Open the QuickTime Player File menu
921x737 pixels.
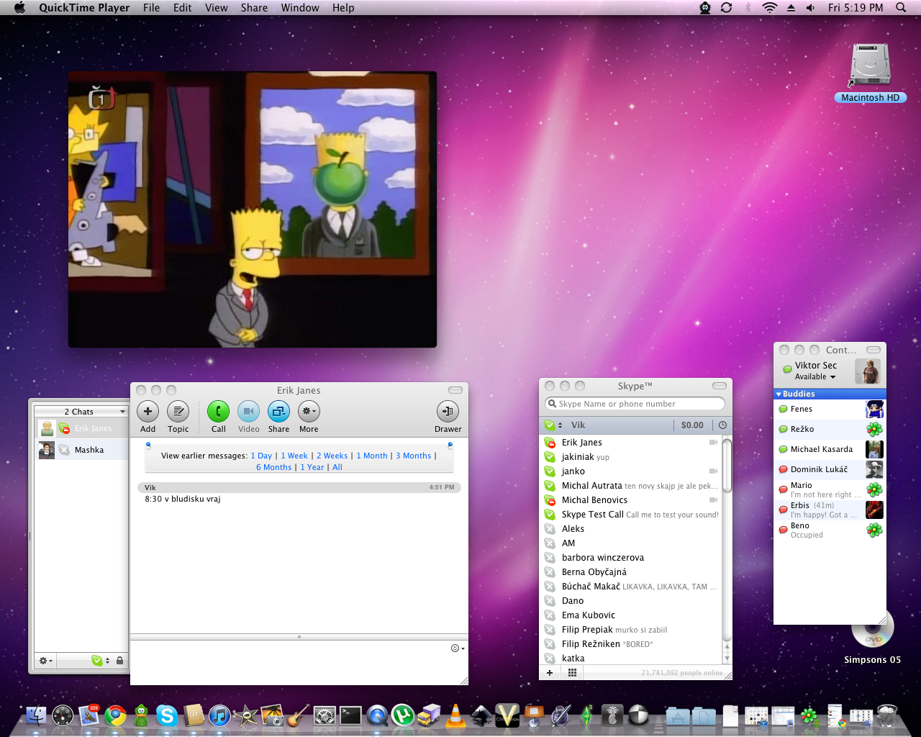click(x=152, y=8)
